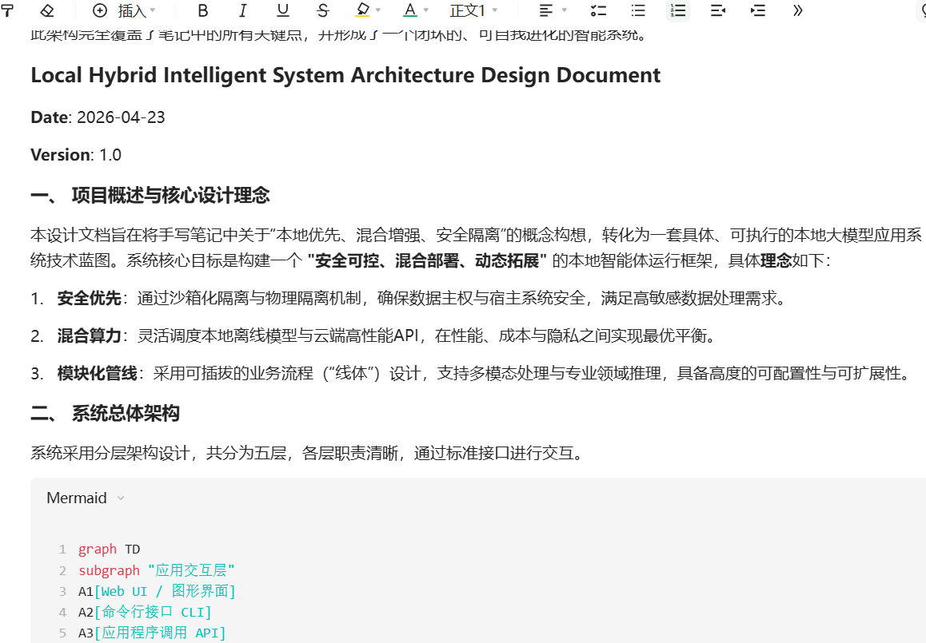This screenshot has width=926, height=643.
Task: Set text alignment with align icon
Action: tap(546, 10)
